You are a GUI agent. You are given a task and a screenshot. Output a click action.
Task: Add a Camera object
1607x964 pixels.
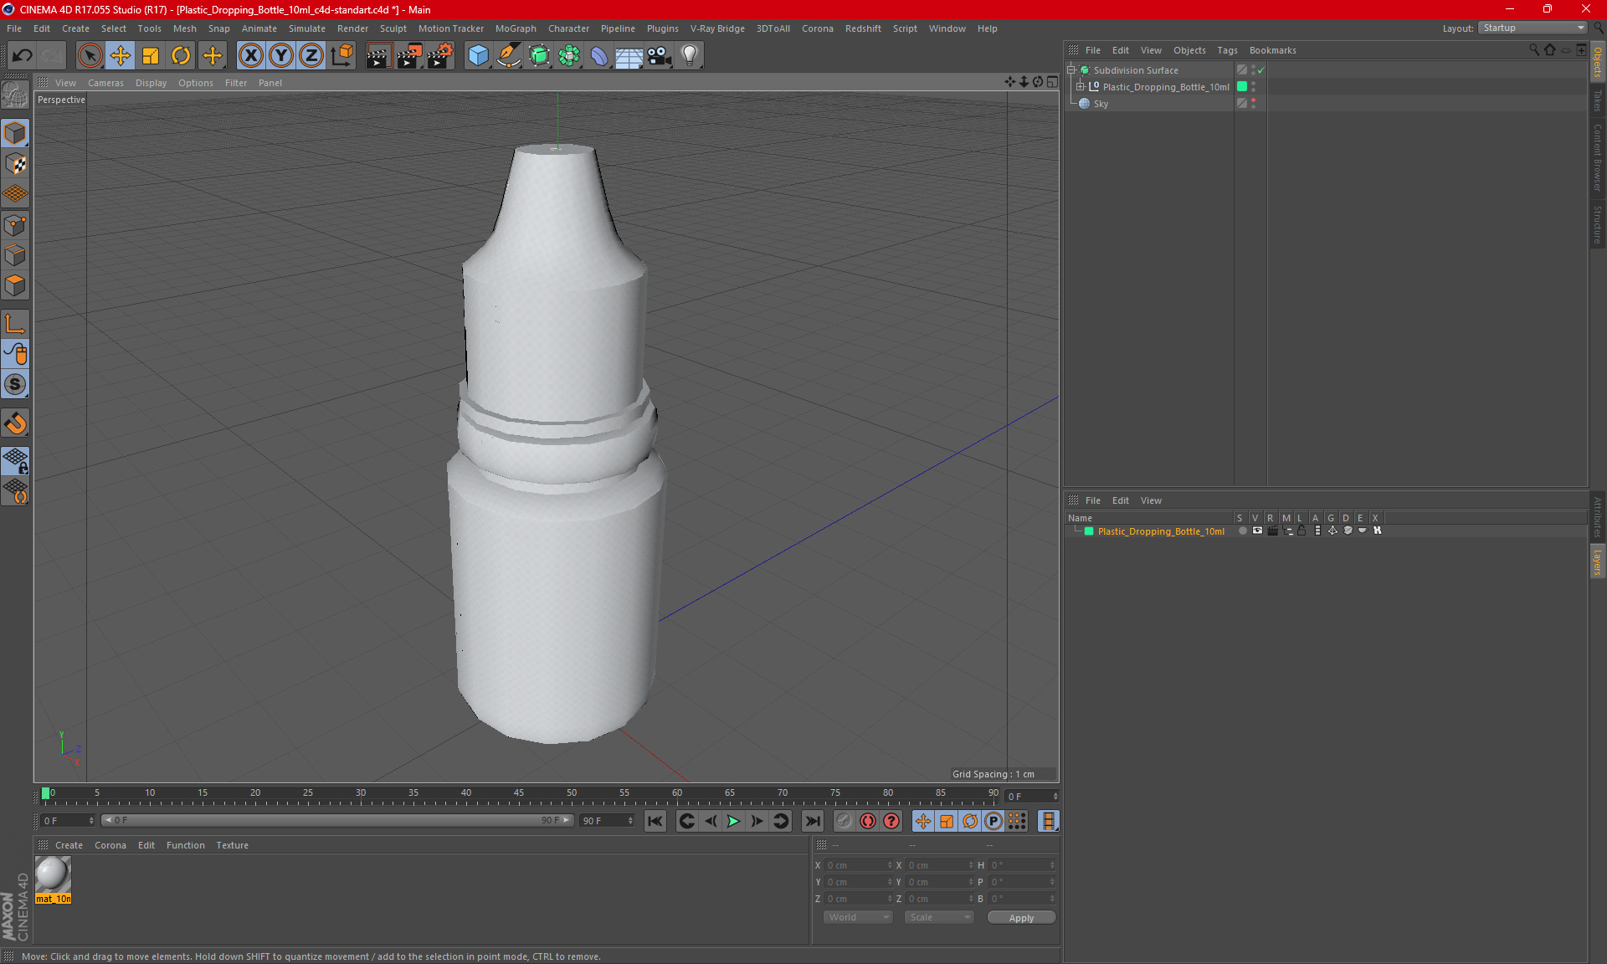[x=660, y=55]
